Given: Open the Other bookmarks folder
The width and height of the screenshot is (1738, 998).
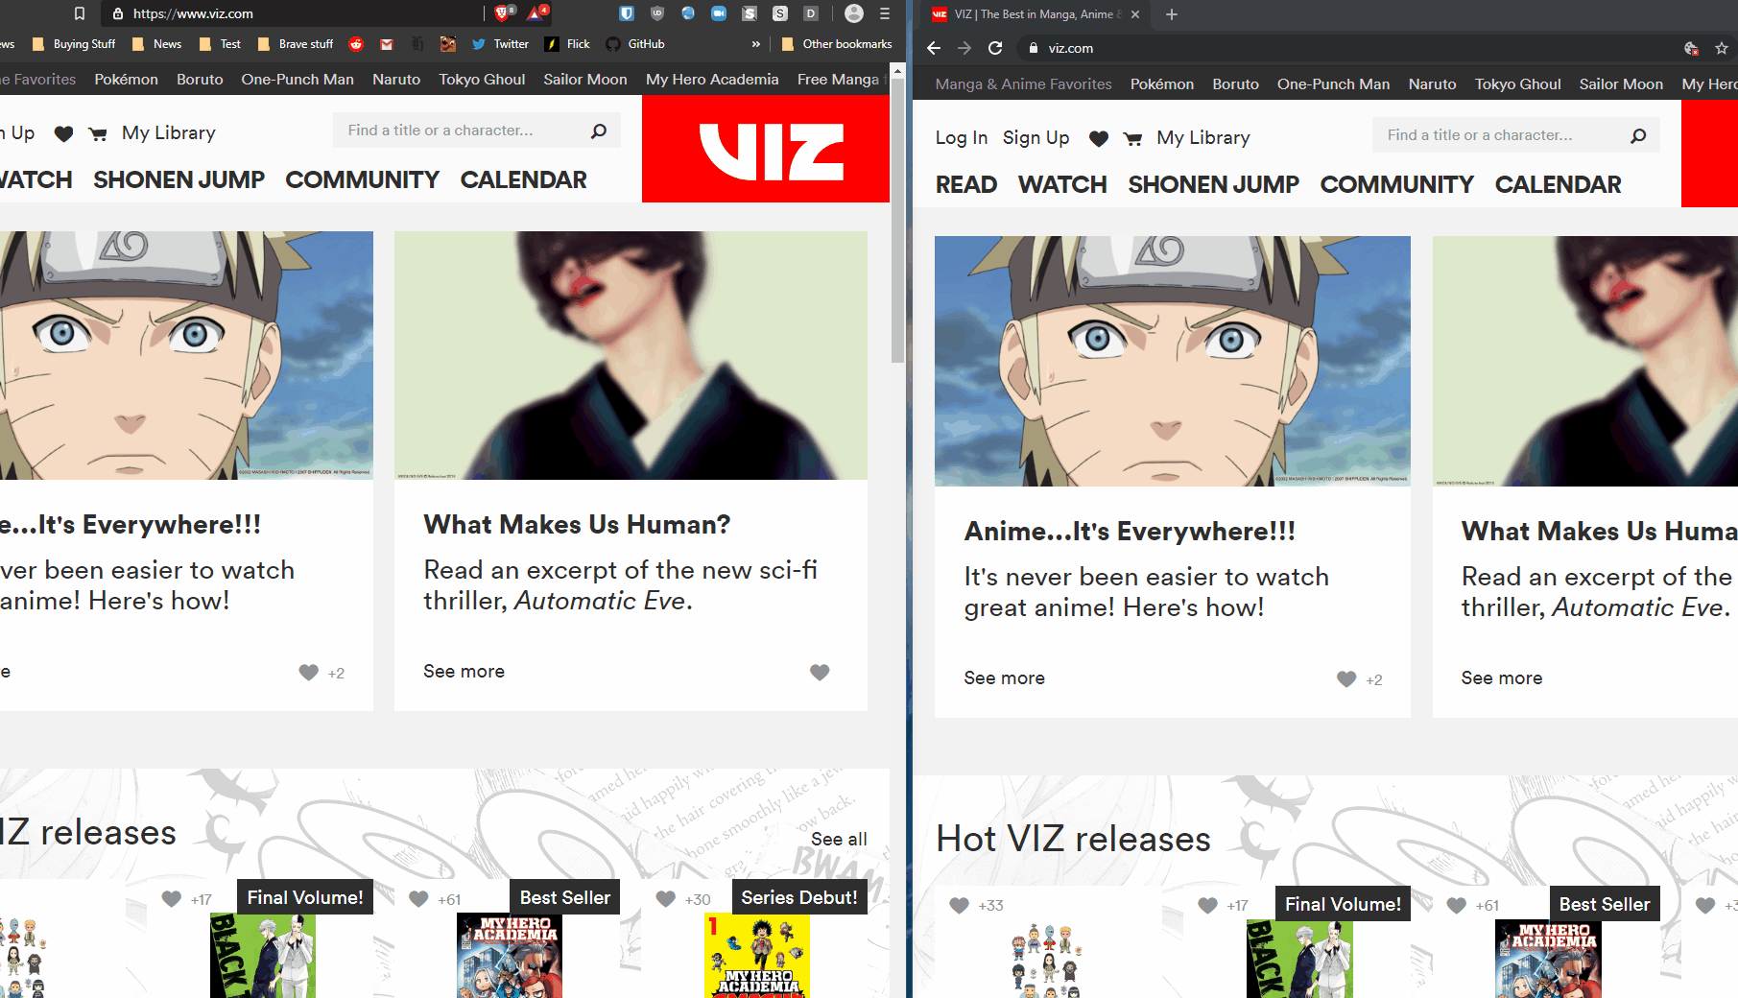Looking at the screenshot, I should [838, 44].
